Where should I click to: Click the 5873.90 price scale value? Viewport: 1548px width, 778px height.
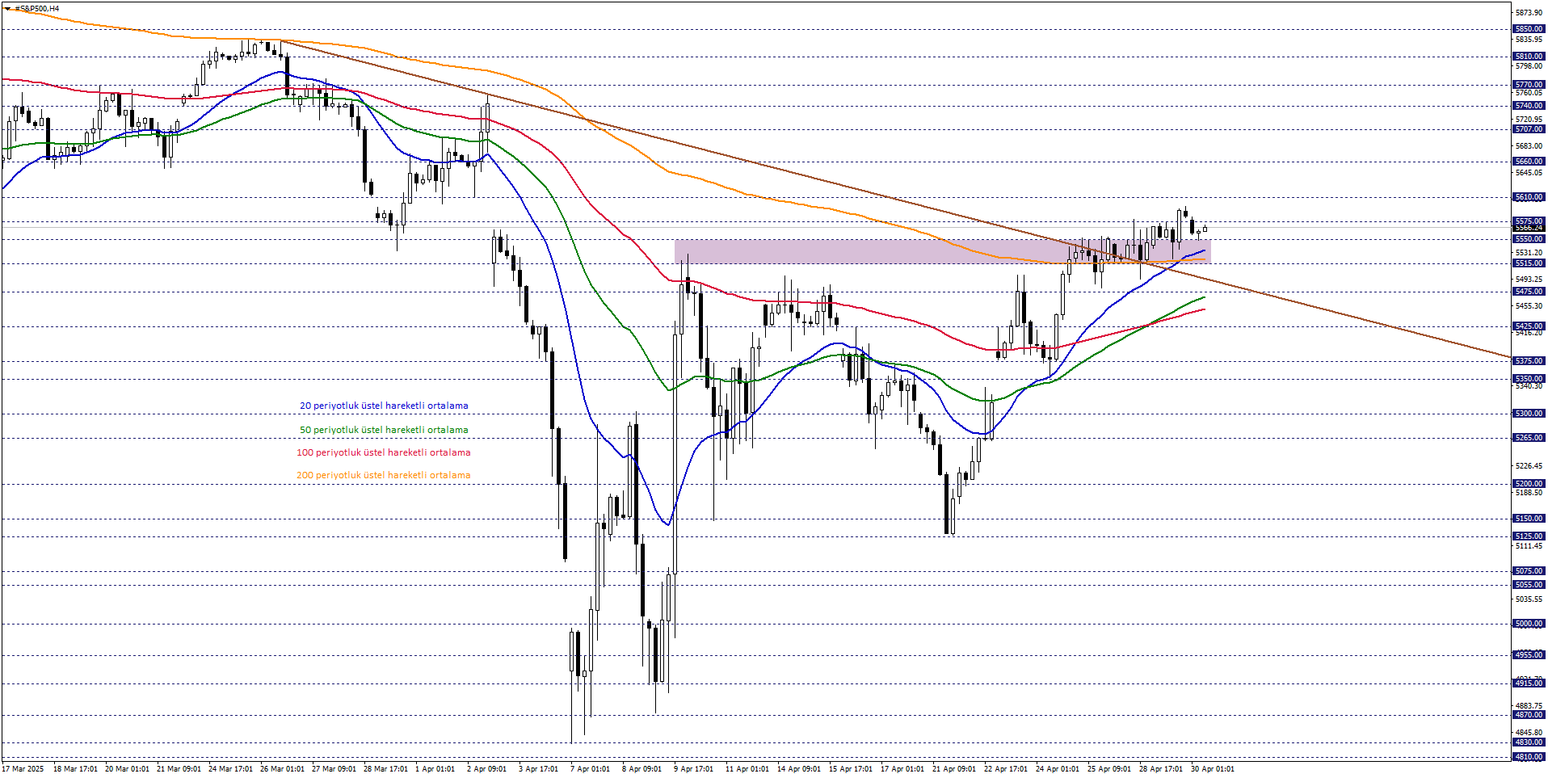coord(1529,13)
